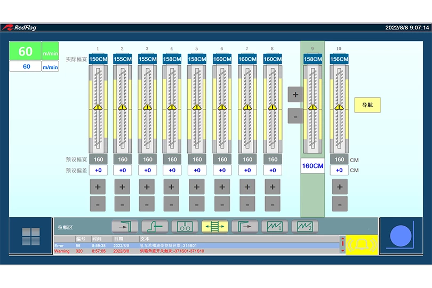Click the plus button under column 2

tap(122, 187)
